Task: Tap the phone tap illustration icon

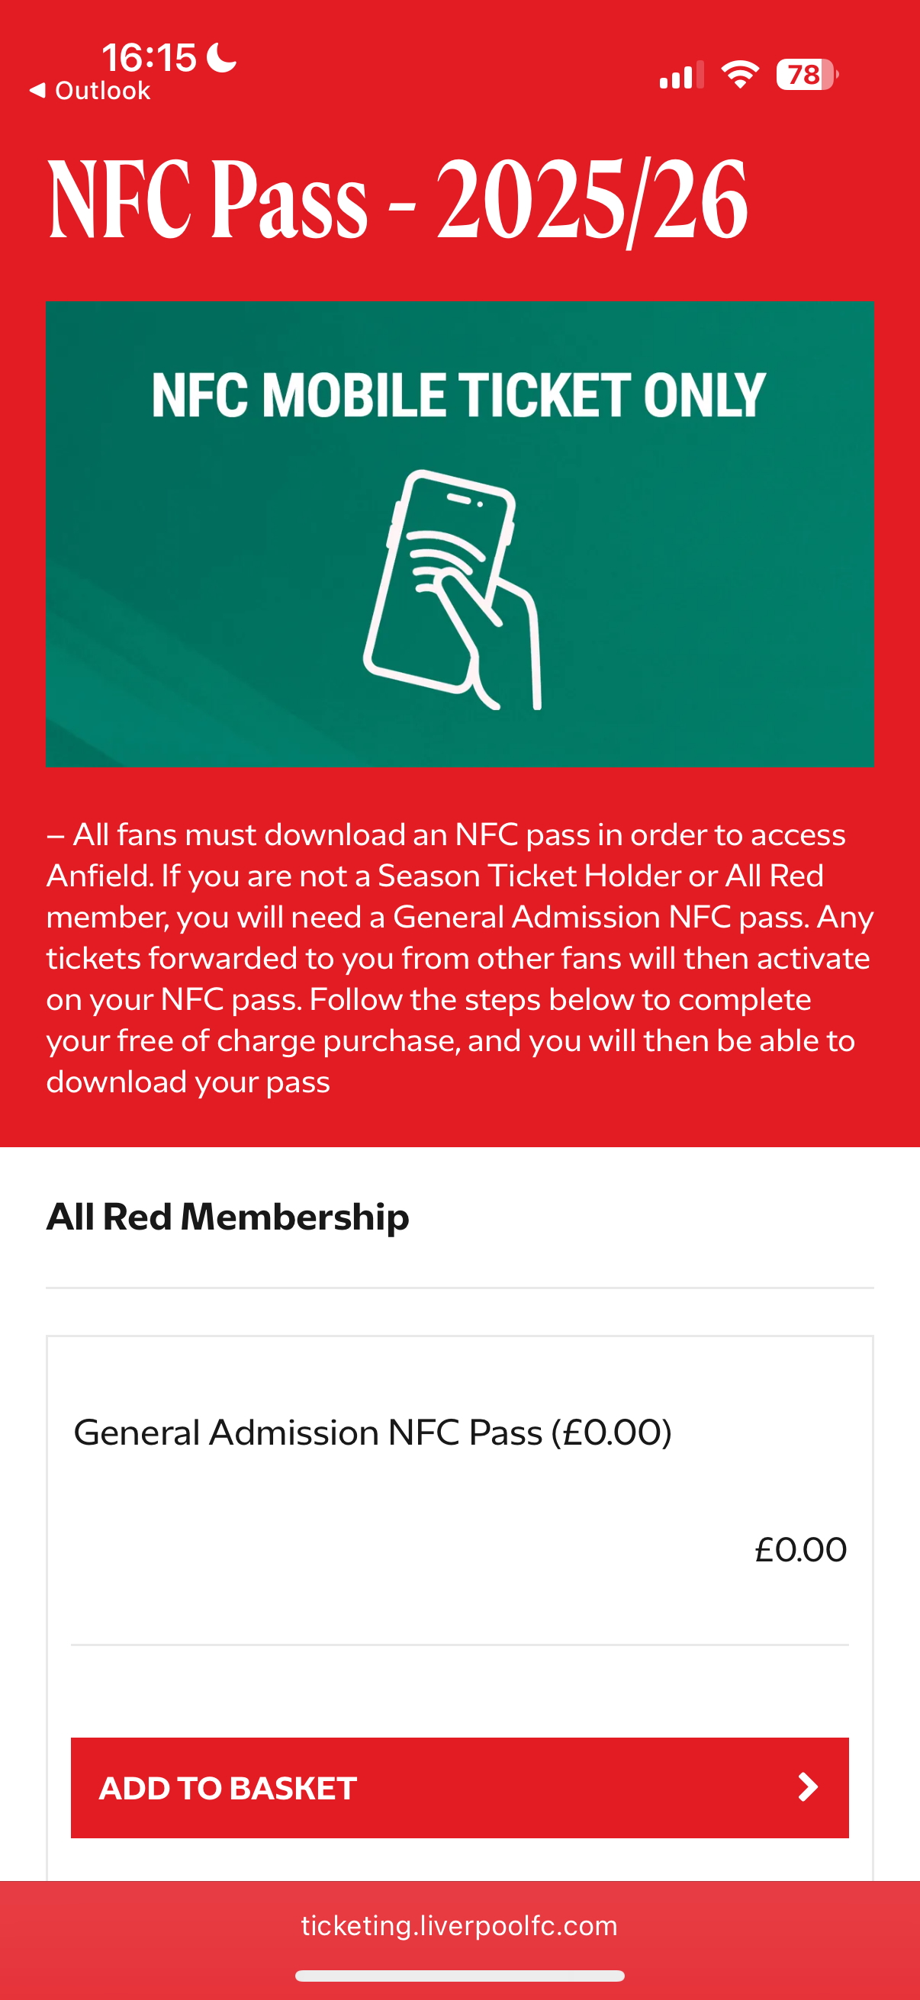Action: click(452, 590)
